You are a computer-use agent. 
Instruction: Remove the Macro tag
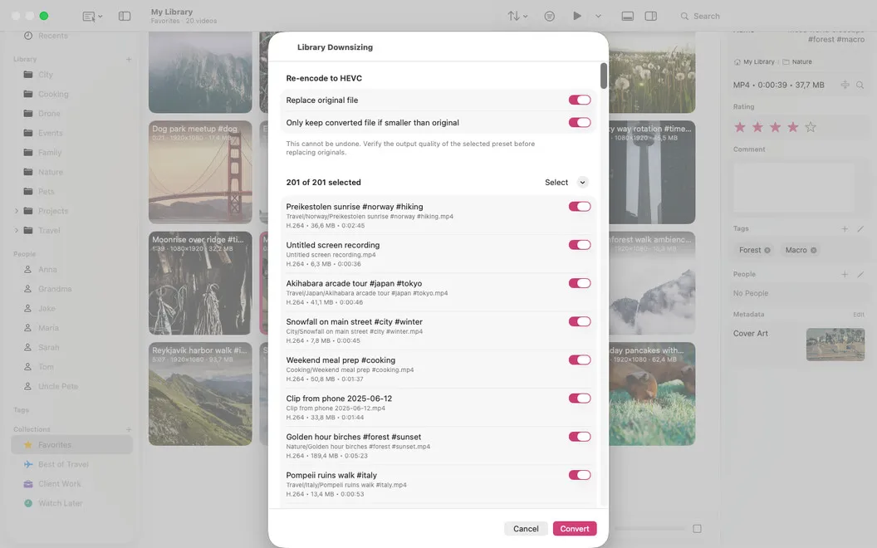pyautogui.click(x=813, y=251)
